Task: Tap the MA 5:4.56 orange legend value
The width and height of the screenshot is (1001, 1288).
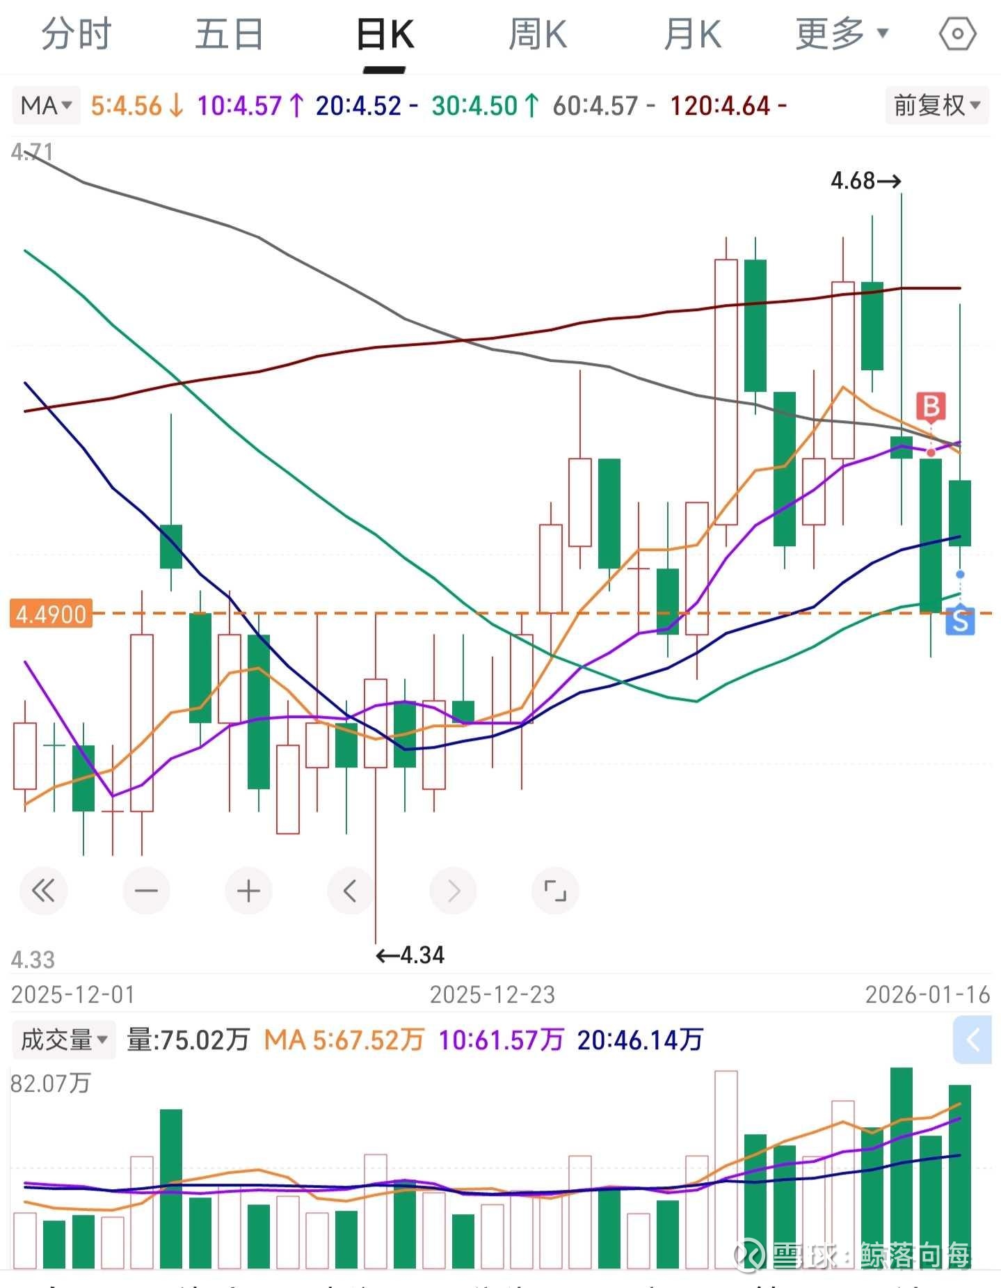Action: pyautogui.click(x=136, y=106)
